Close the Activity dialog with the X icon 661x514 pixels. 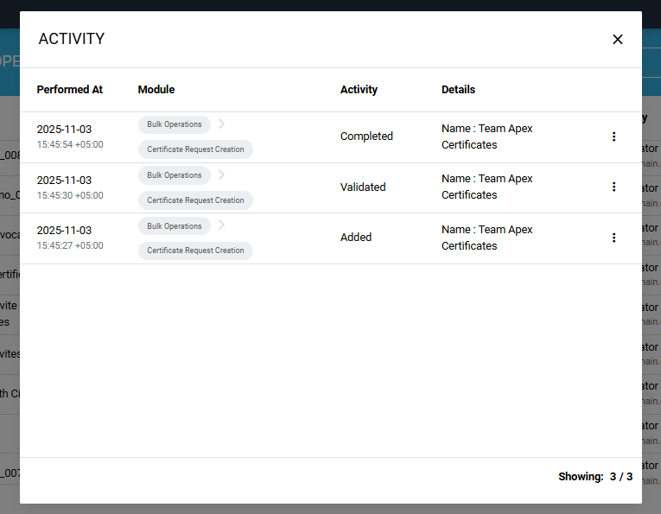click(617, 39)
